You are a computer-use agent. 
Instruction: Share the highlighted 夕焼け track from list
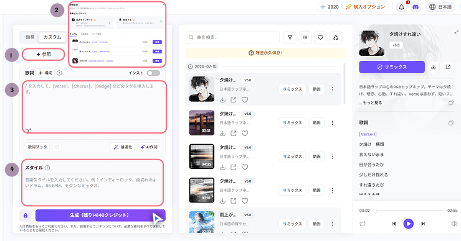coord(234,99)
